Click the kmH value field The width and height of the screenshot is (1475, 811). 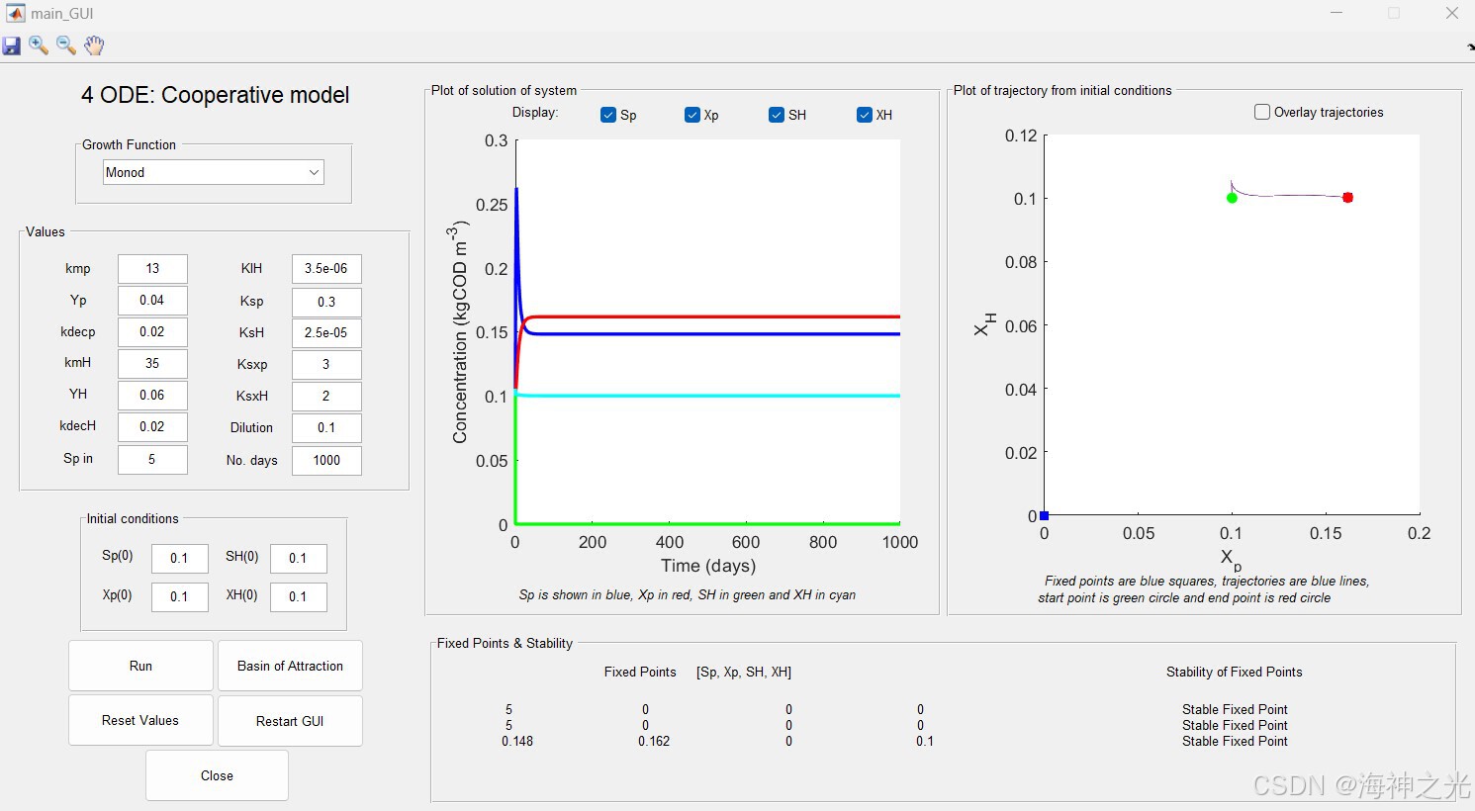[x=152, y=363]
